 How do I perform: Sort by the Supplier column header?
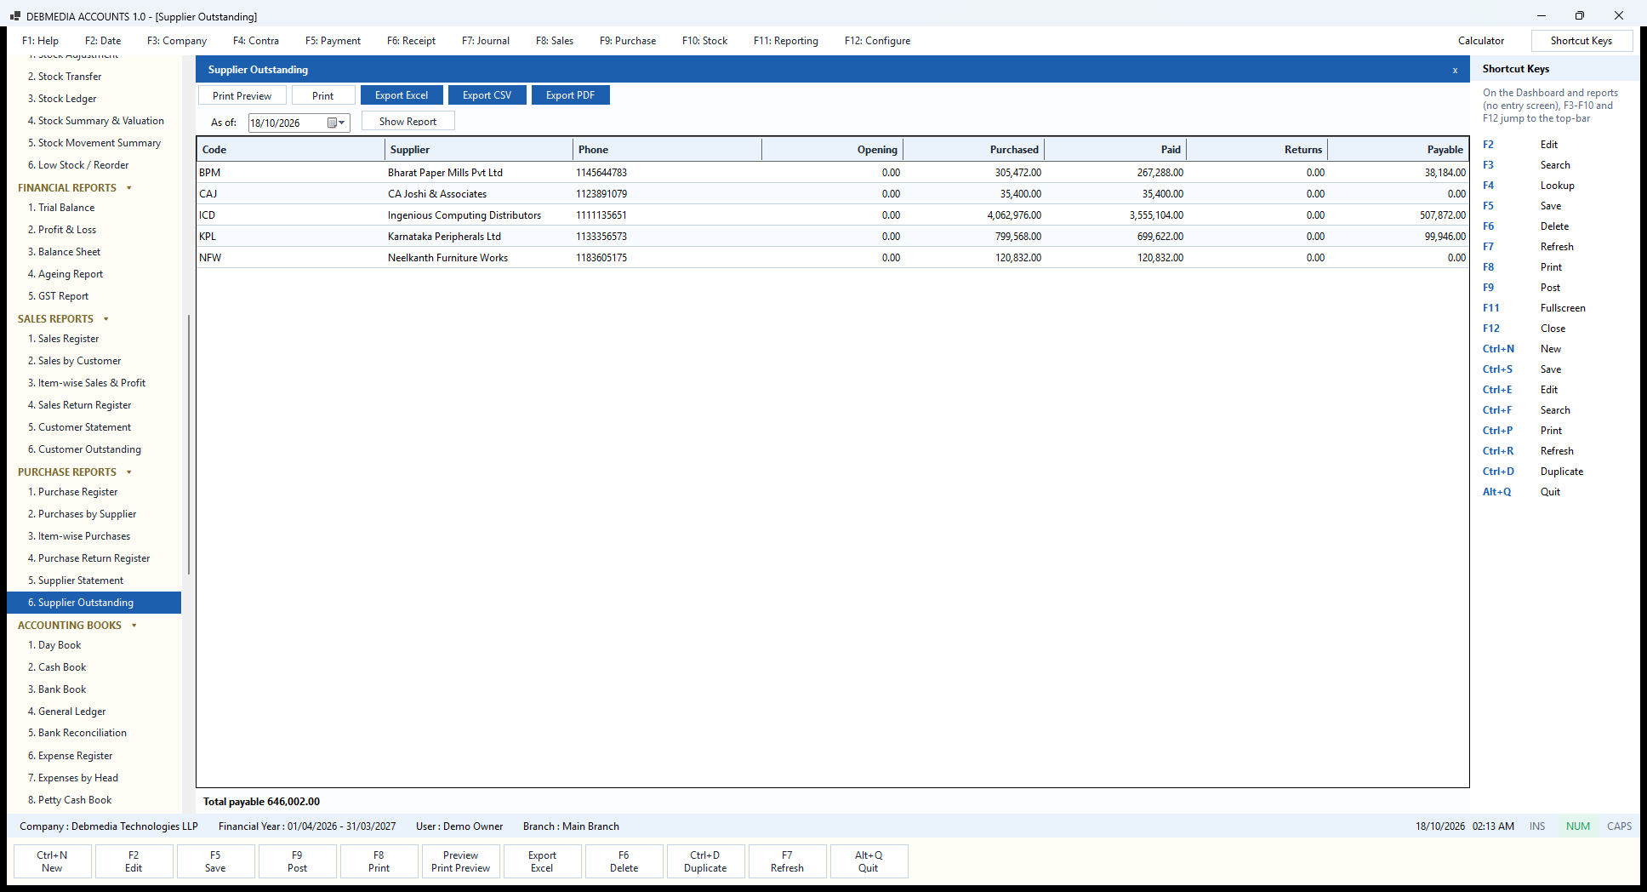click(x=479, y=150)
